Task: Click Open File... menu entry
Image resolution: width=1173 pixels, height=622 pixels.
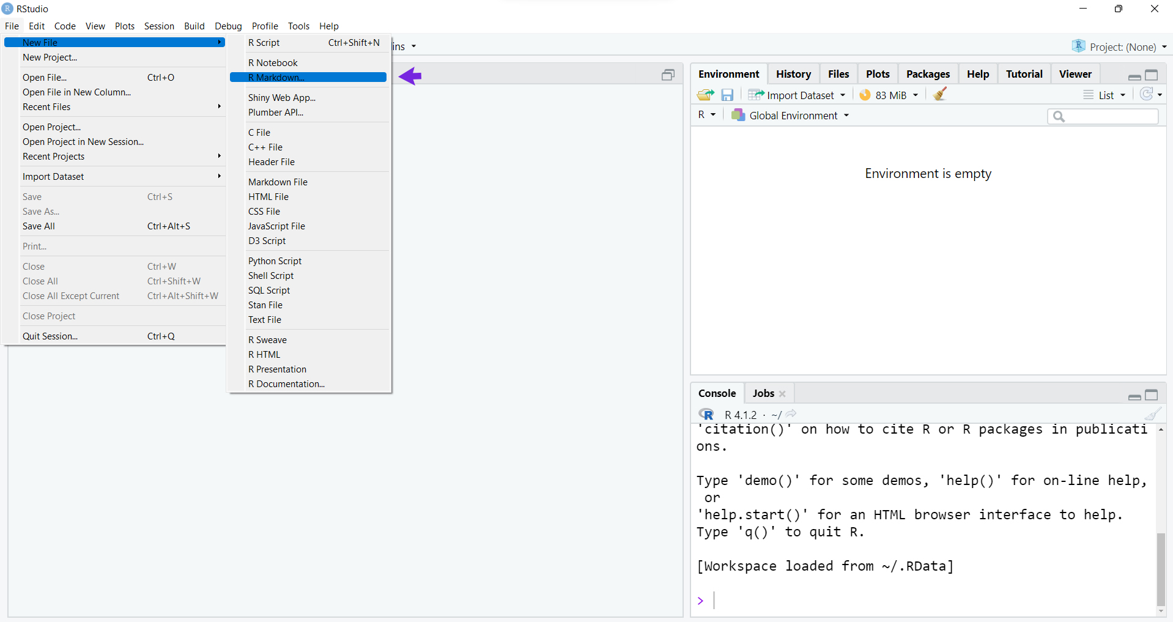Action: click(114, 78)
